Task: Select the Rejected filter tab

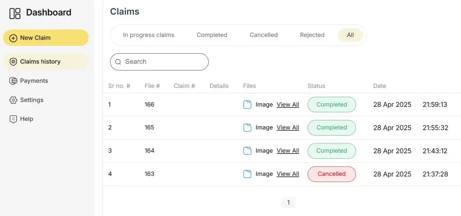Action: [x=312, y=35]
